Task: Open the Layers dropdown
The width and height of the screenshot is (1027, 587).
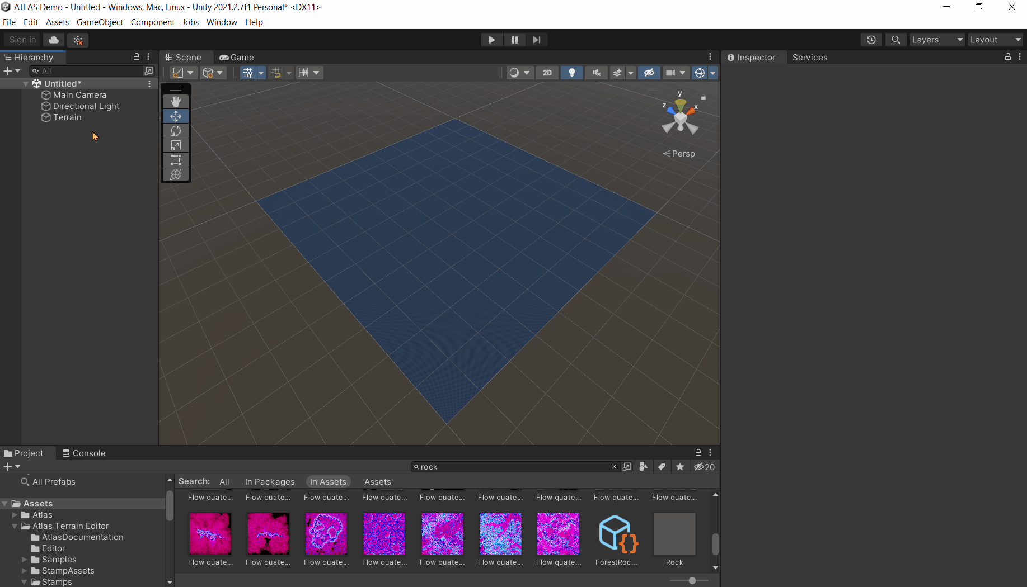Action: pos(936,40)
